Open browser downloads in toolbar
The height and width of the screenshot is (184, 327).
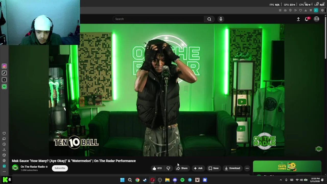(x=306, y=10)
